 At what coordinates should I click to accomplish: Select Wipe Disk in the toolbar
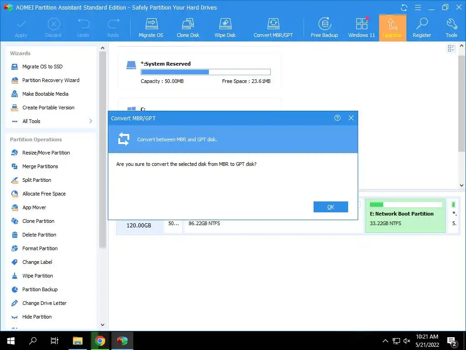click(225, 28)
